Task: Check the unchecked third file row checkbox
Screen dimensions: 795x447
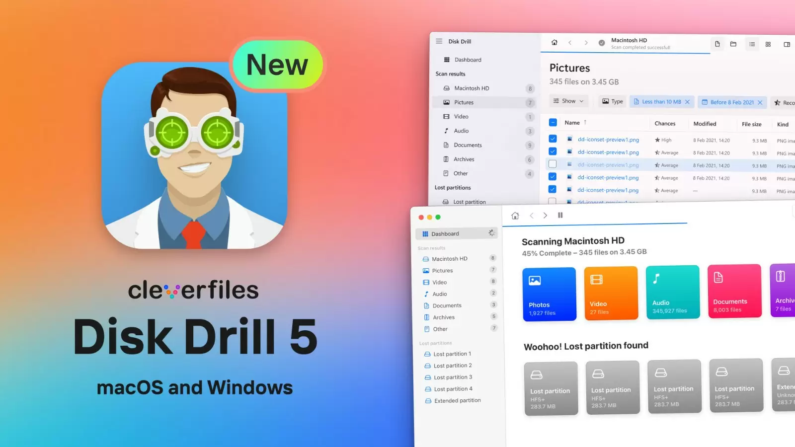Action: coord(553,164)
